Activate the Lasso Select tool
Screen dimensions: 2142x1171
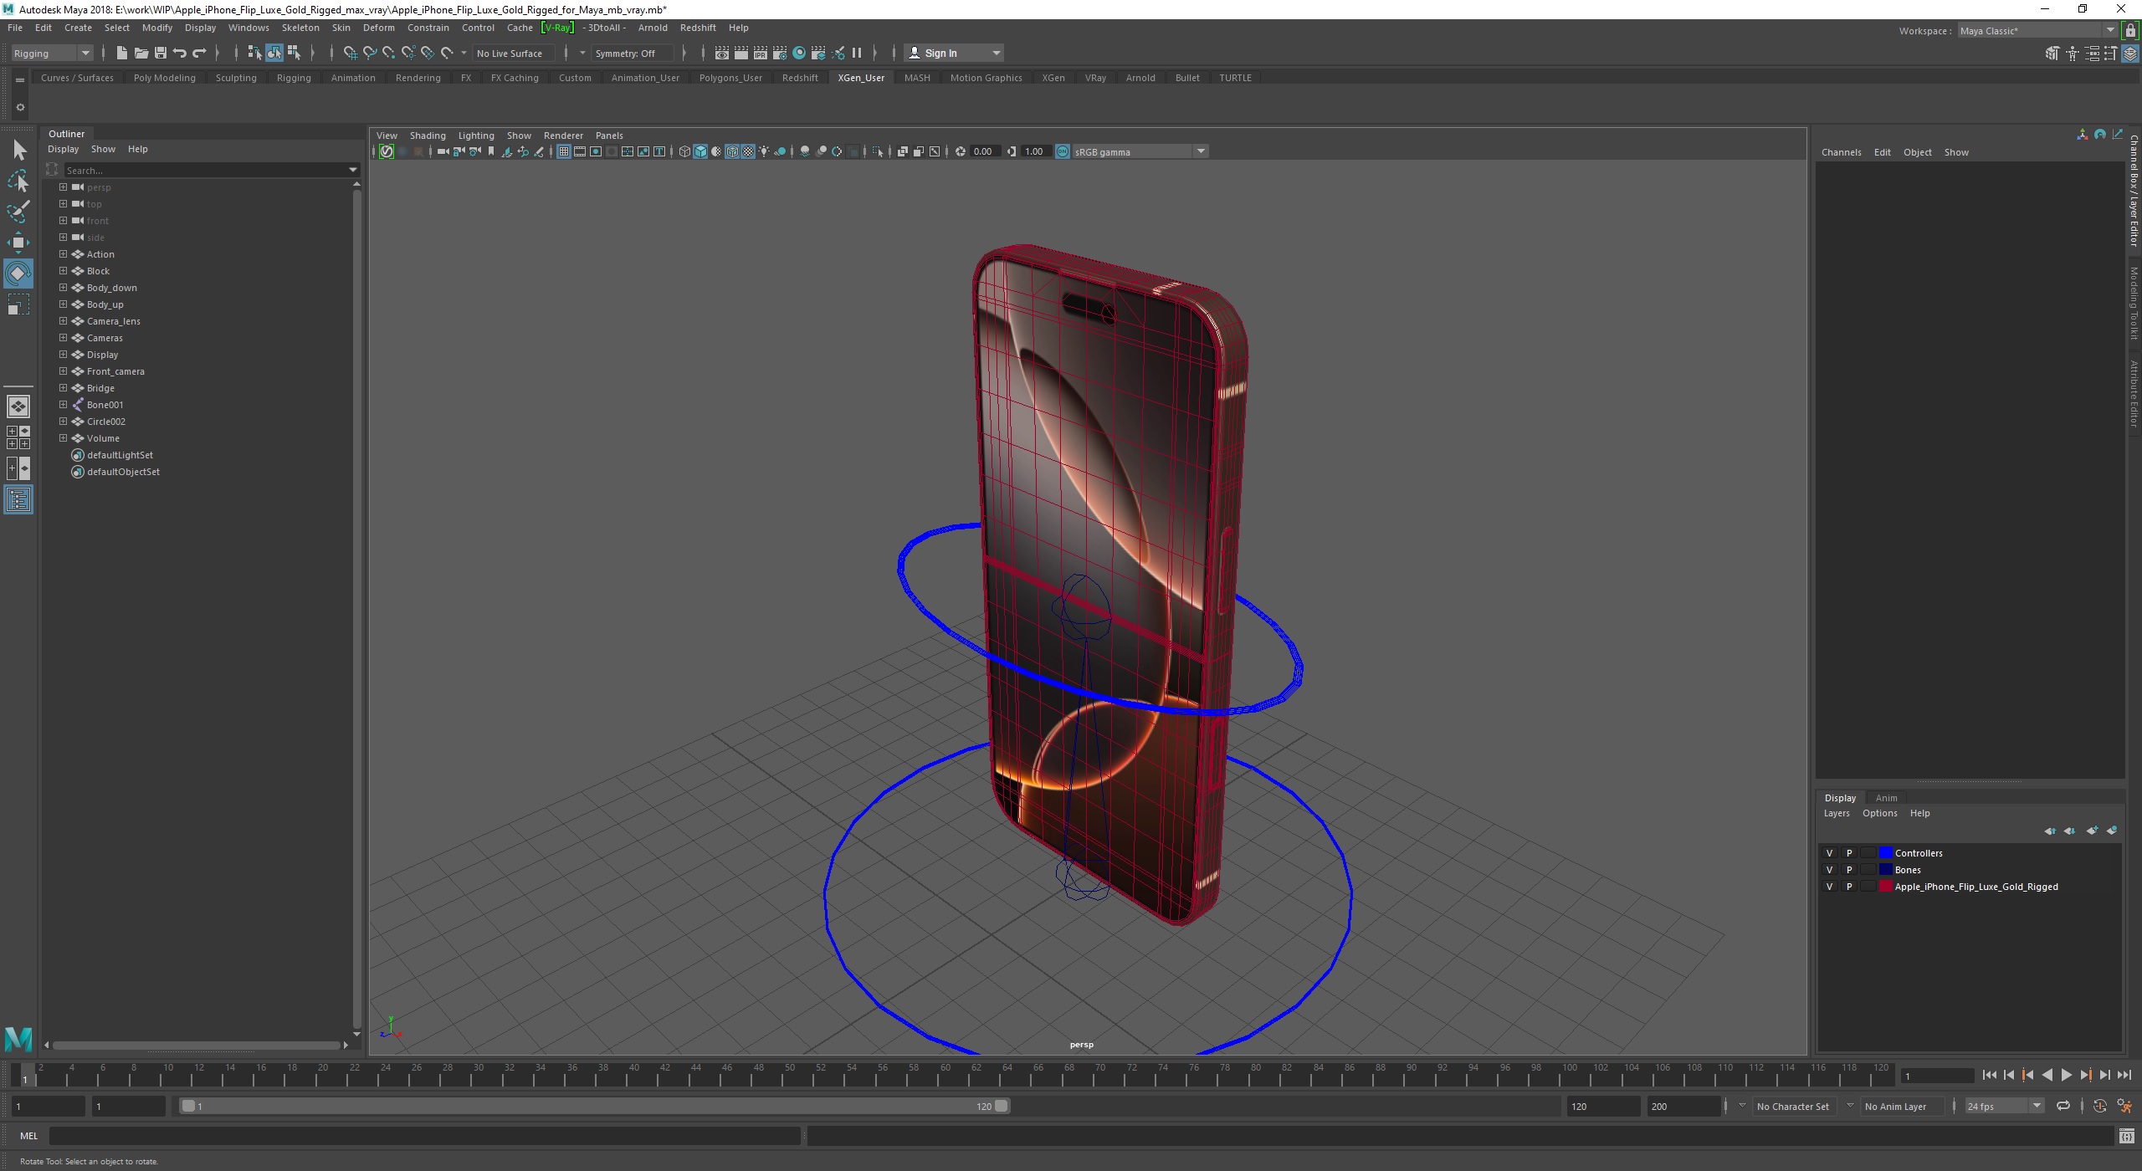18,181
